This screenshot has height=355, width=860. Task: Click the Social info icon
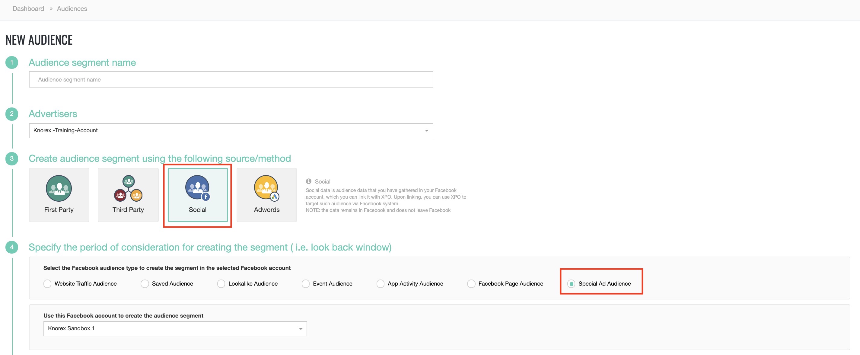tap(308, 181)
